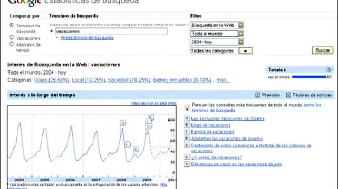The width and height of the screenshot is (338, 189).
Task: Click the Añada término de búsqueda link
Action: tap(87, 38)
